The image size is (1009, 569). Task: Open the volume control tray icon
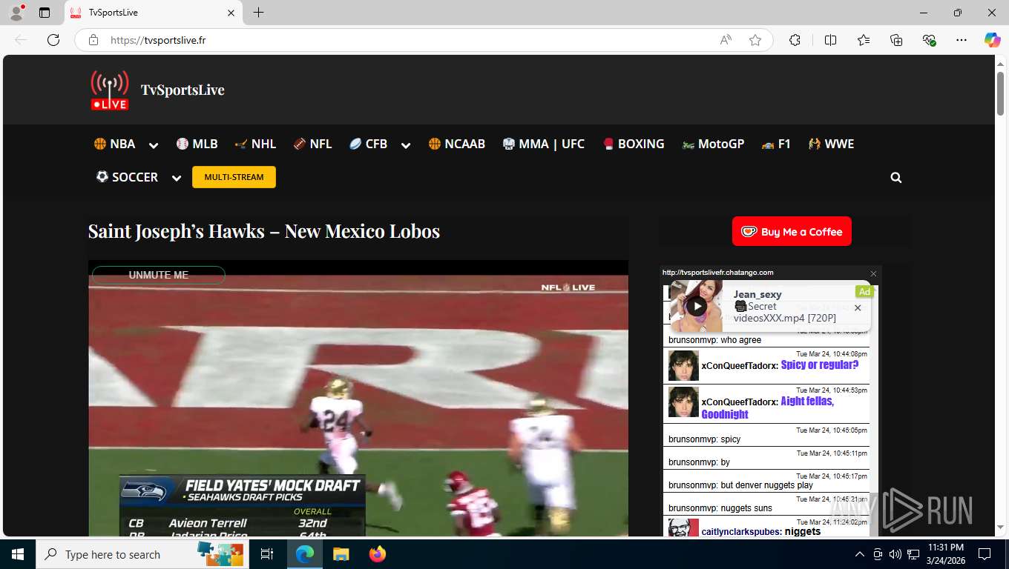coord(895,554)
